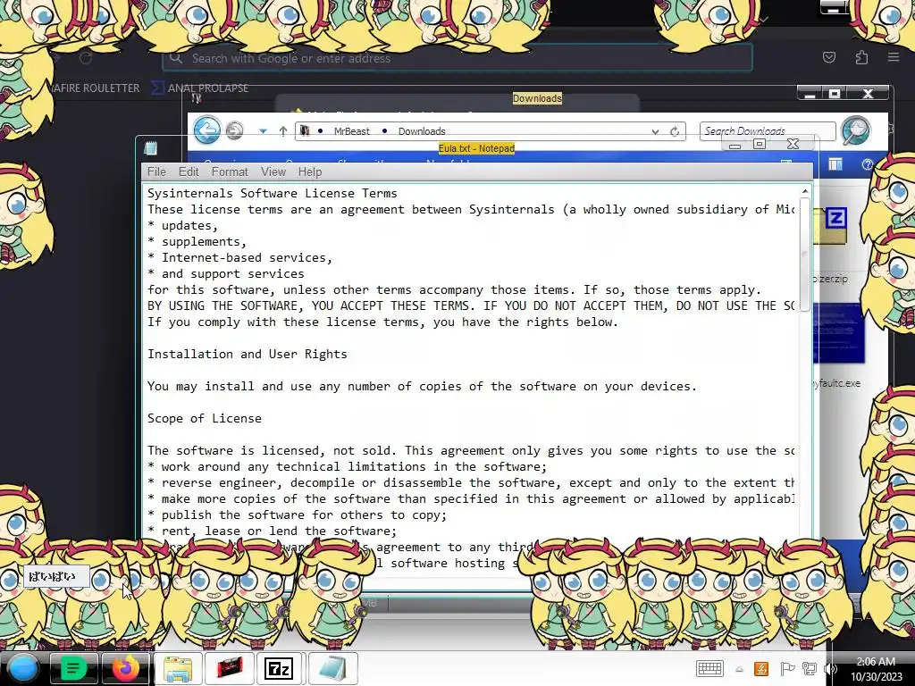The width and height of the screenshot is (915, 686).
Task: Click the 'Installation and User Rights' heading
Action: tap(247, 354)
